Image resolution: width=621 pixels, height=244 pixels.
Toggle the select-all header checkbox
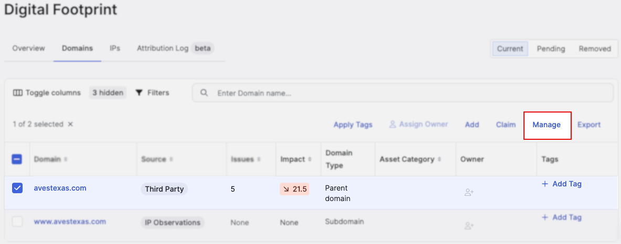17,159
